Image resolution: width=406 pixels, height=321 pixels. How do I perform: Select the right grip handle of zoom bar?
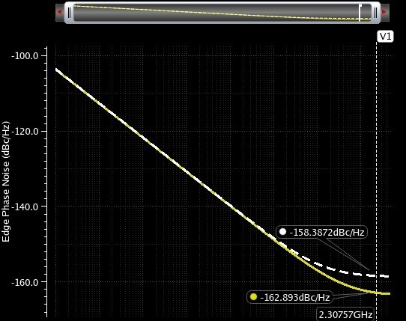(376, 13)
